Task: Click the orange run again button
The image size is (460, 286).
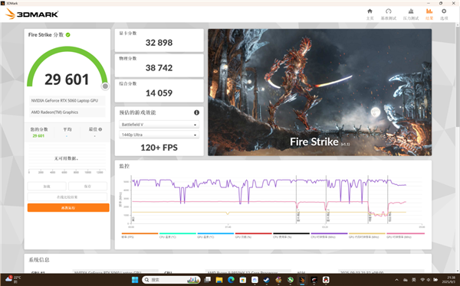Action: coord(68,207)
